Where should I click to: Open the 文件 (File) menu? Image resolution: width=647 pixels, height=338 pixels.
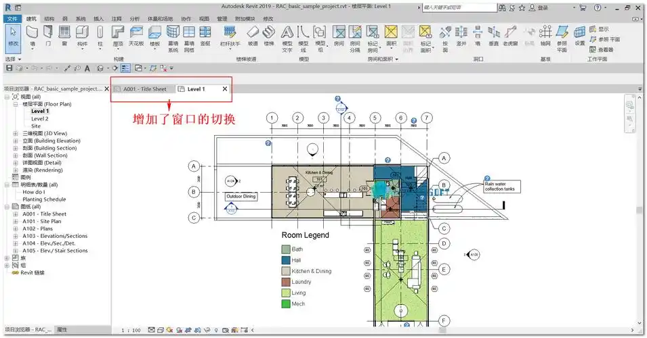pyautogui.click(x=12, y=19)
